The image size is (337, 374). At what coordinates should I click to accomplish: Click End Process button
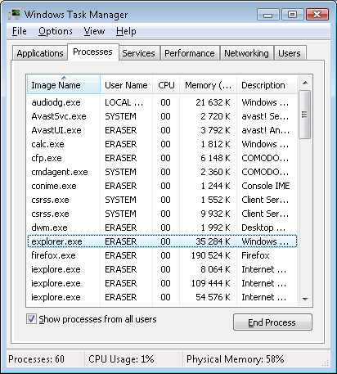[x=272, y=322]
